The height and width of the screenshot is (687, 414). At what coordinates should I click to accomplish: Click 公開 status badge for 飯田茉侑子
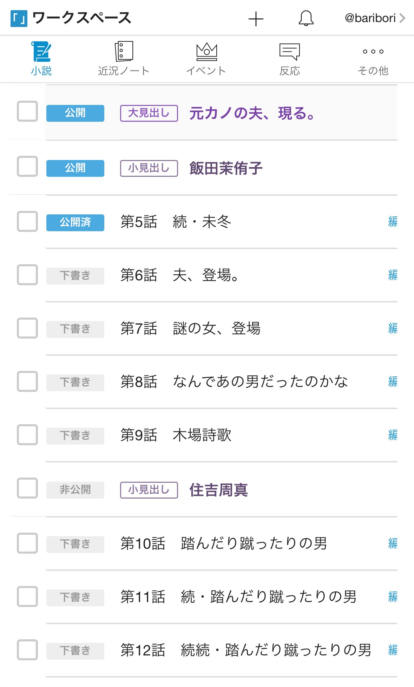point(75,168)
